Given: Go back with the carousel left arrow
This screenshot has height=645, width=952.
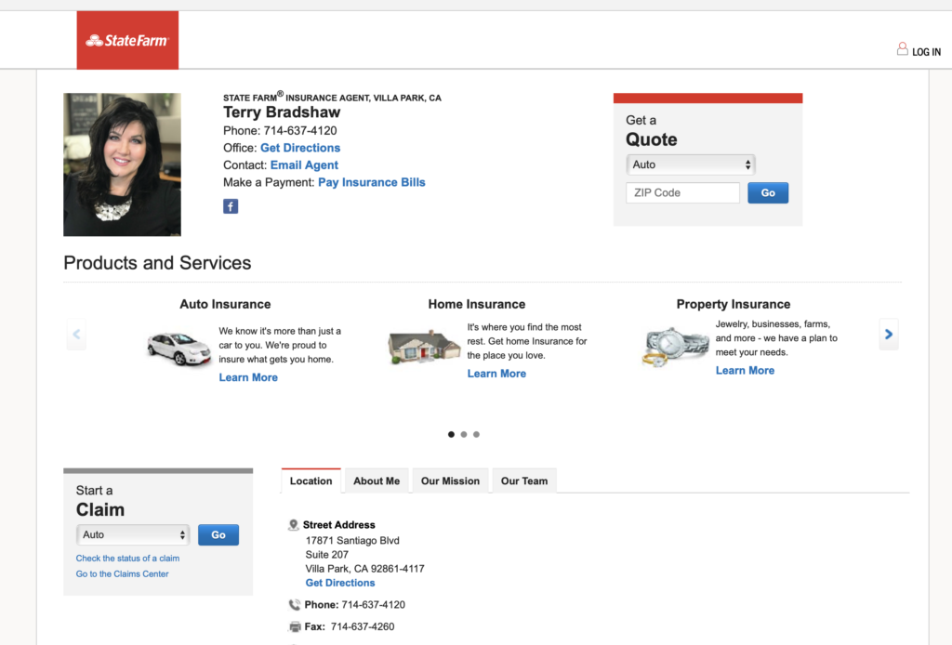Looking at the screenshot, I should [76, 335].
